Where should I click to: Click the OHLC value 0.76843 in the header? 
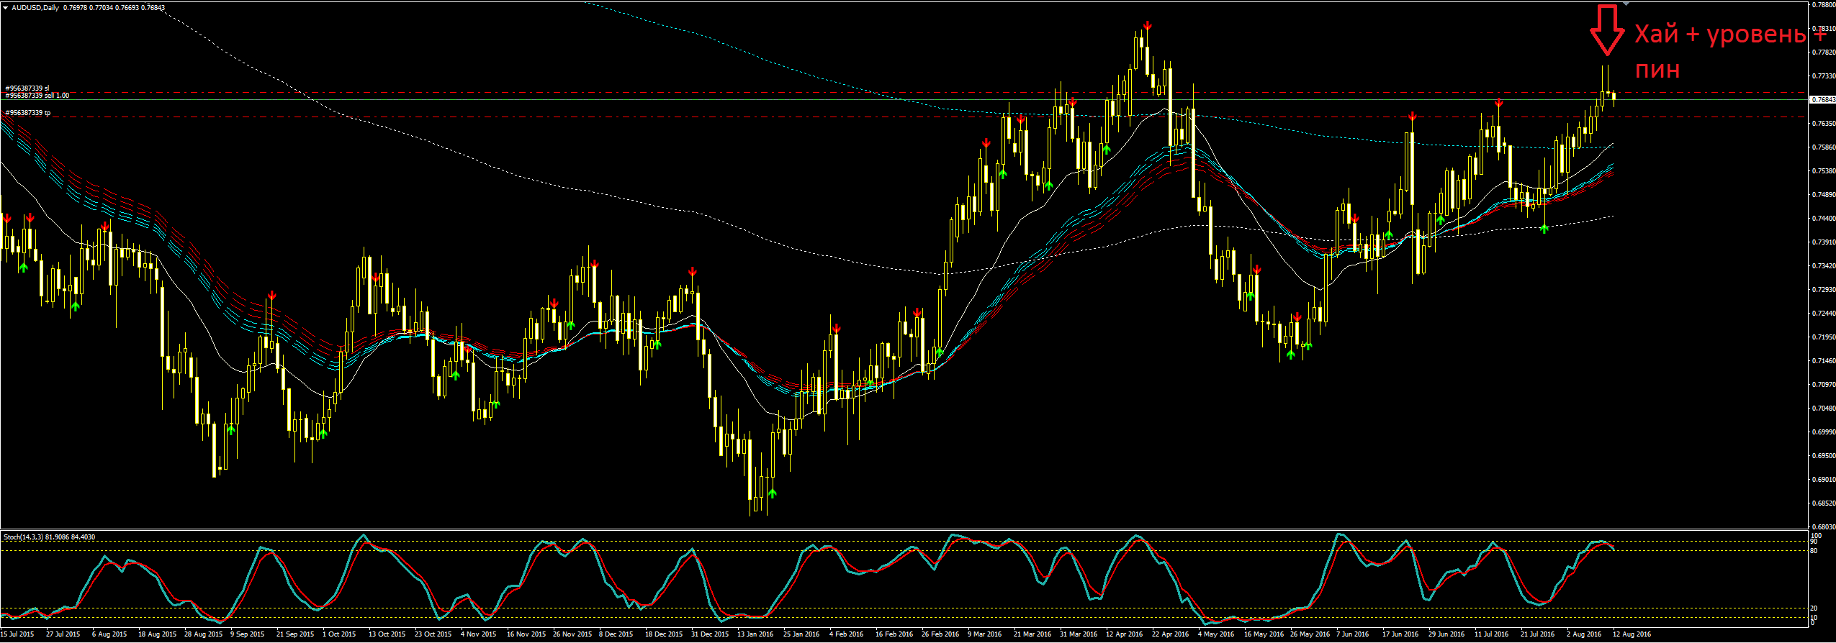point(153,8)
